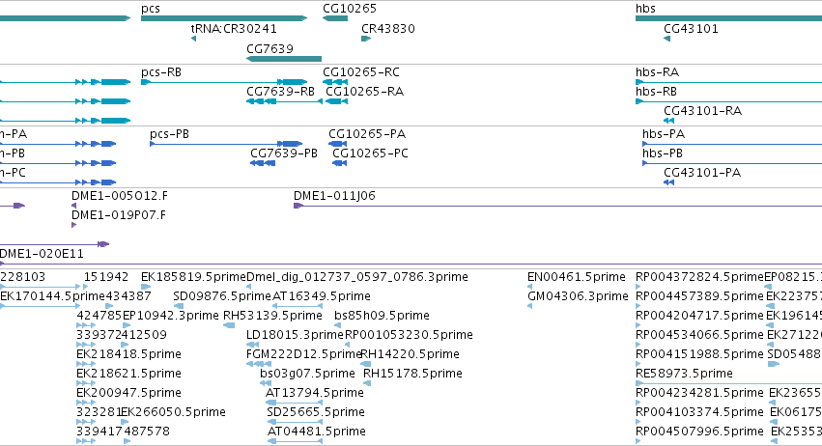Select the pcs-RB transcript feature
The height and width of the screenshot is (446, 822).
coord(224,82)
